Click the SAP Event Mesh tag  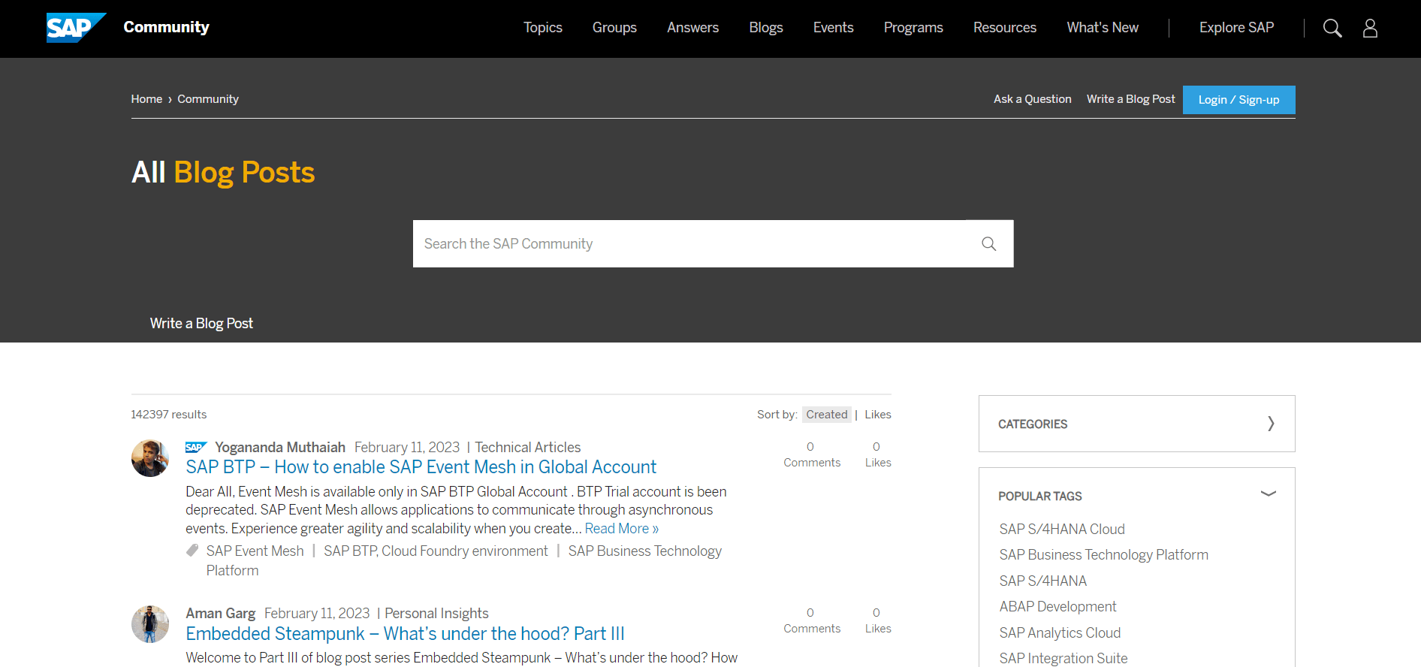click(255, 551)
